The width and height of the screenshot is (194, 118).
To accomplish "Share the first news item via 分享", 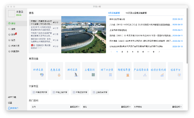I will pos(56,22).
